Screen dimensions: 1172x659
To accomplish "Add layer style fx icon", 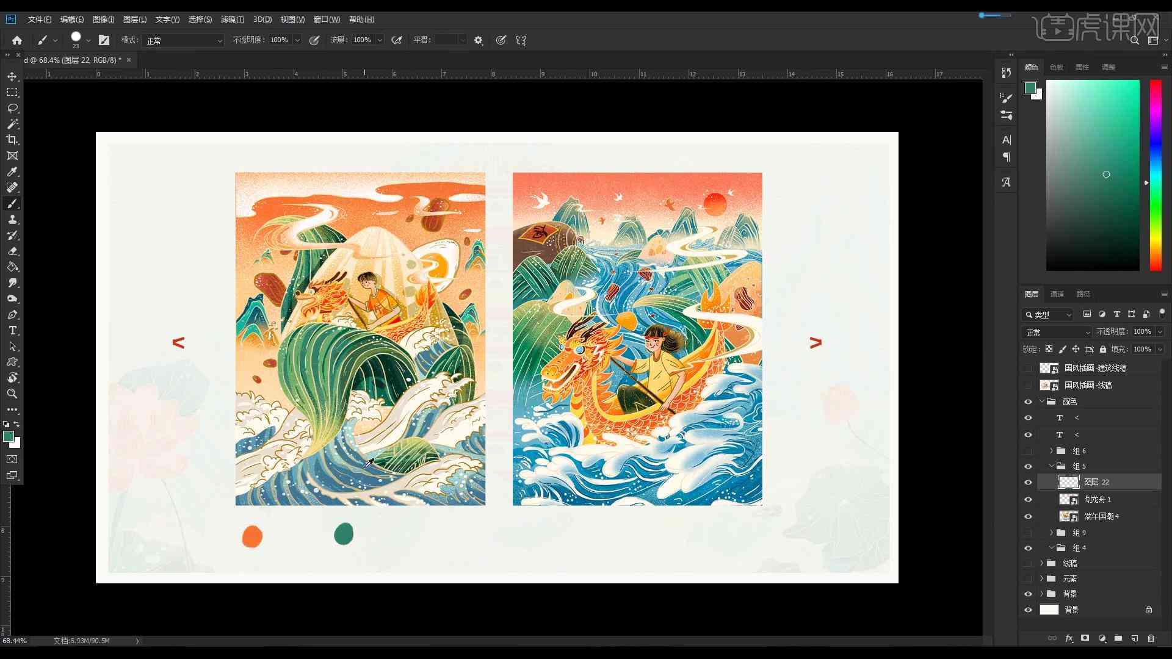I will click(1069, 638).
